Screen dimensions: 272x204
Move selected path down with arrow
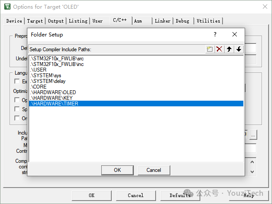(x=239, y=49)
